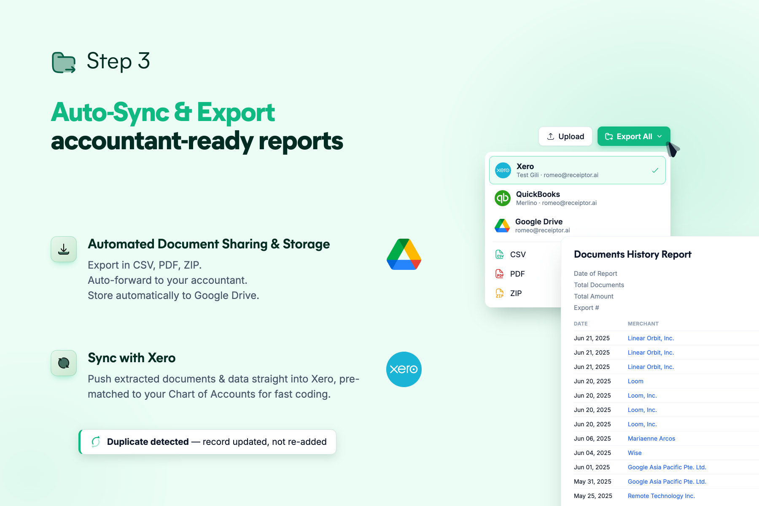Open the Export All dropdown chevron

[x=659, y=136]
